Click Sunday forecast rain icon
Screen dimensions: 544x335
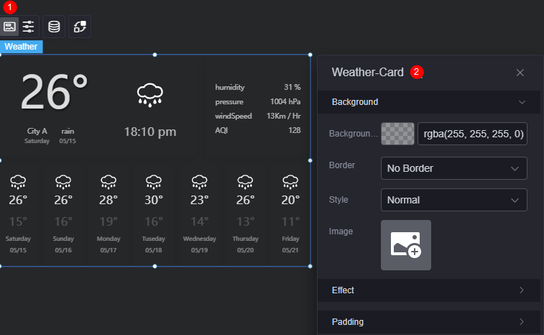coord(63,182)
